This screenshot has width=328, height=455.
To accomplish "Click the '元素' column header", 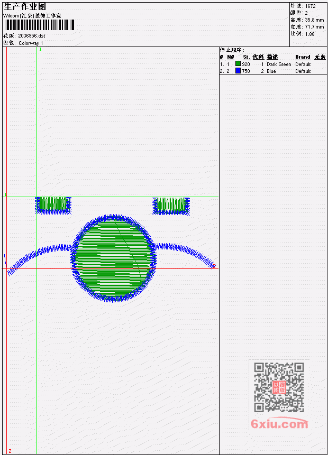I will click(320, 57).
